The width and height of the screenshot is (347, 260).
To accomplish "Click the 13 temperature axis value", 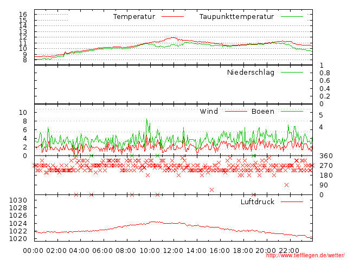I will tap(23, 31).
